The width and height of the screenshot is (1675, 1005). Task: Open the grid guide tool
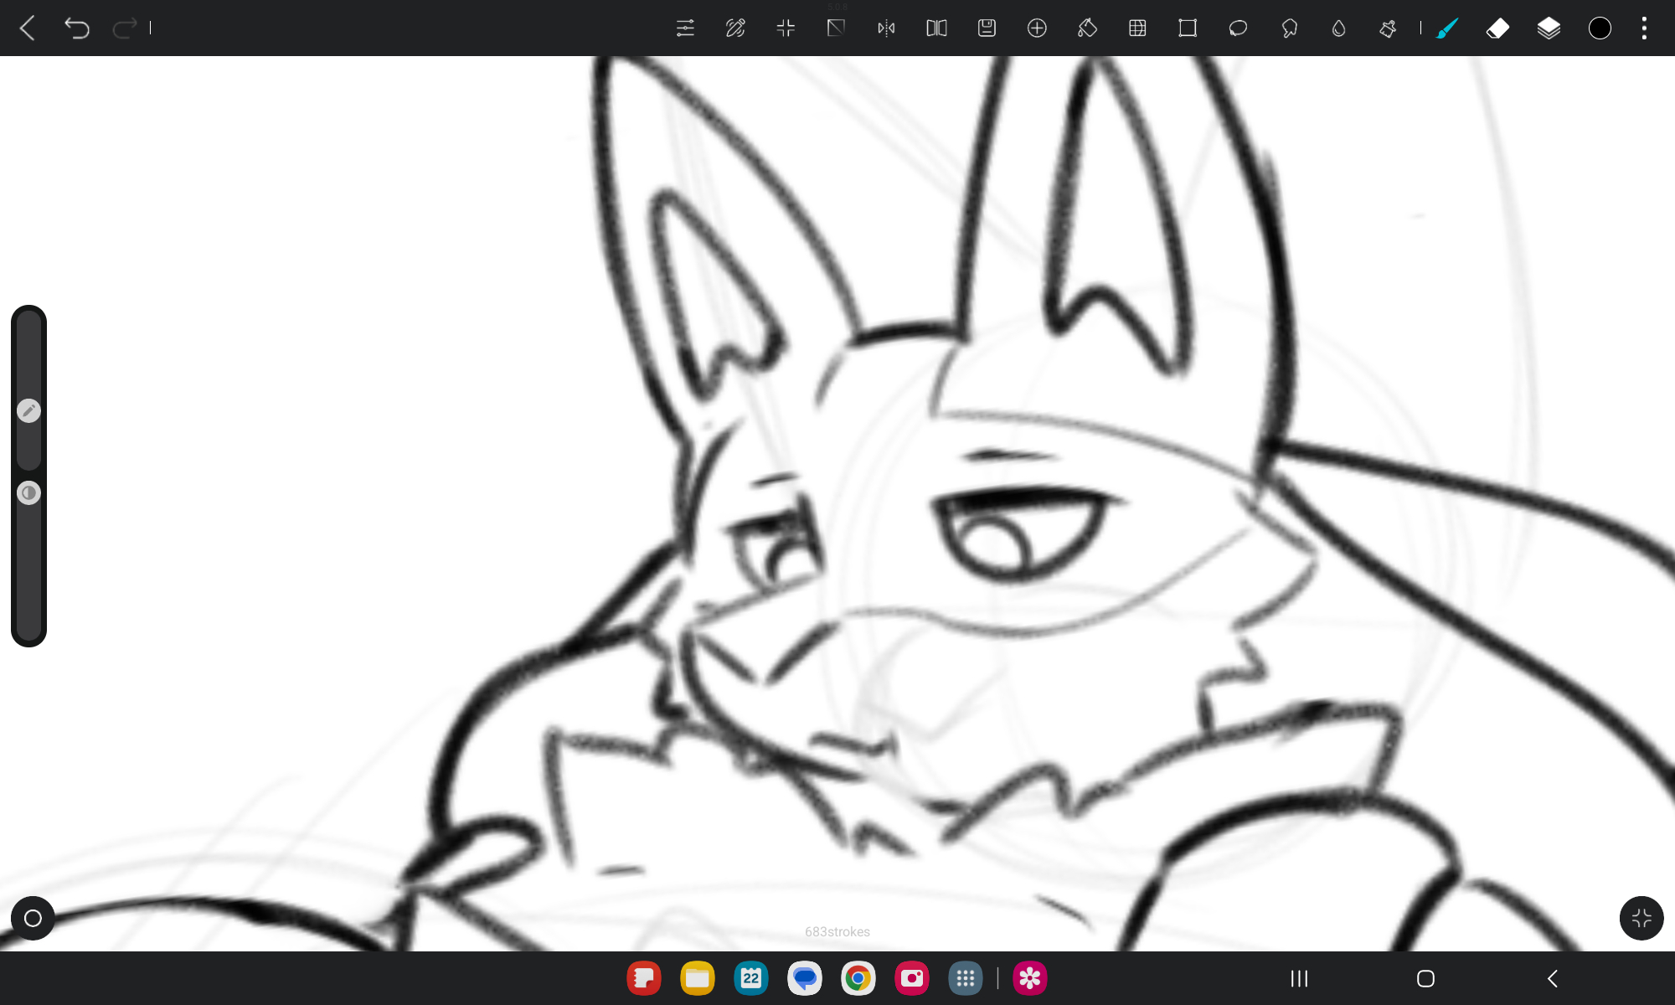(x=1137, y=28)
